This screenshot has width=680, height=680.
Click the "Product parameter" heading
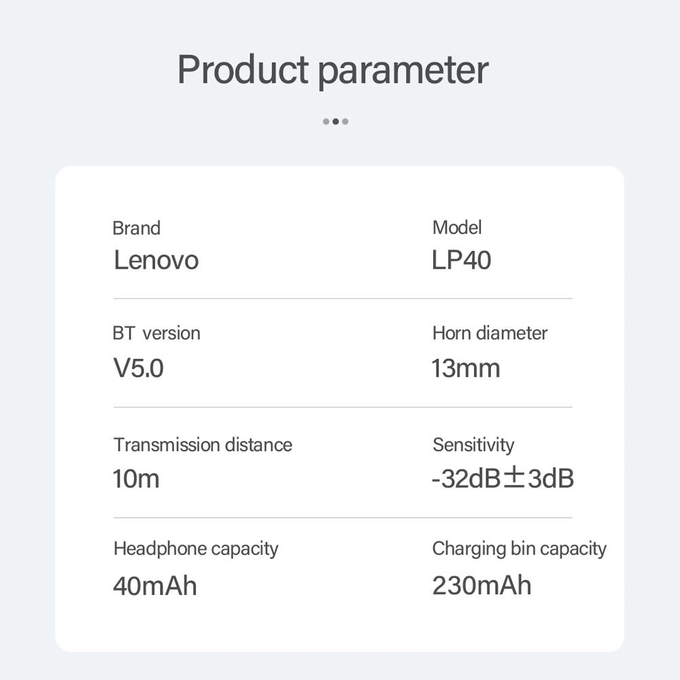pos(333,69)
